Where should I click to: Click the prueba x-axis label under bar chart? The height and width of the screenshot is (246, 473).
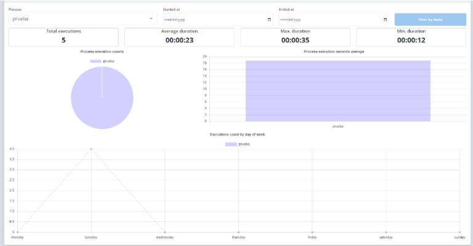tap(338, 127)
